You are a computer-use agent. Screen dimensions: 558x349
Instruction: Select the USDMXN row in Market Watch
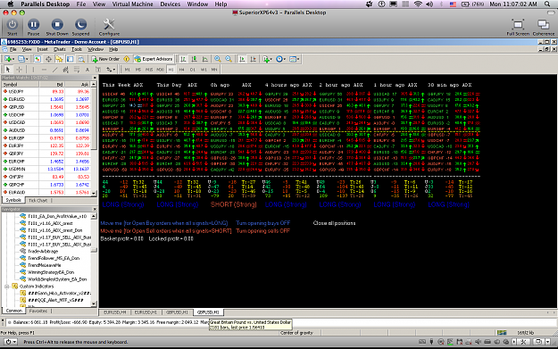pos(46,169)
